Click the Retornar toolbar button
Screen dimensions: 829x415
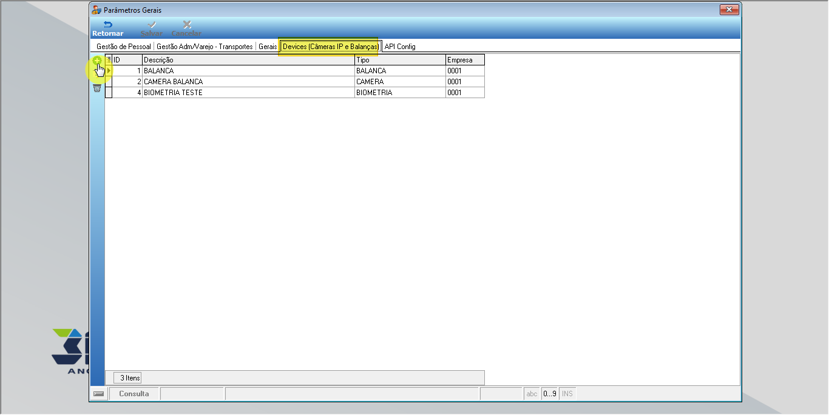click(x=108, y=29)
